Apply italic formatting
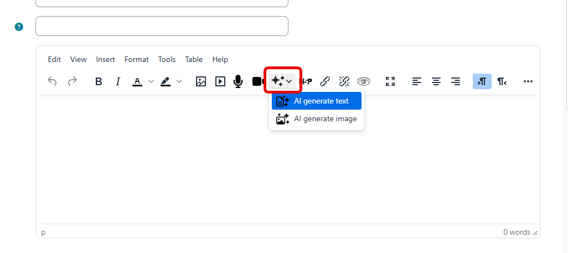 [x=117, y=81]
